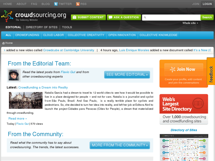Click SEE MORE EDITORIAL button
The image size is (215, 161).
pyautogui.click(x=127, y=75)
